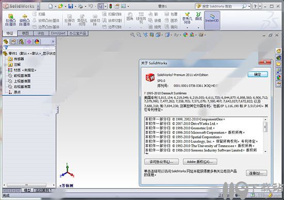Screen dimensions: 284x200
Task: Click the 扫描切除 swept cut tool
Action: point(112,14)
